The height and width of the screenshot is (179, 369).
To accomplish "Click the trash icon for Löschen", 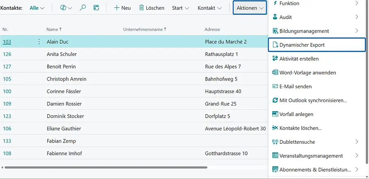I will [x=141, y=8].
